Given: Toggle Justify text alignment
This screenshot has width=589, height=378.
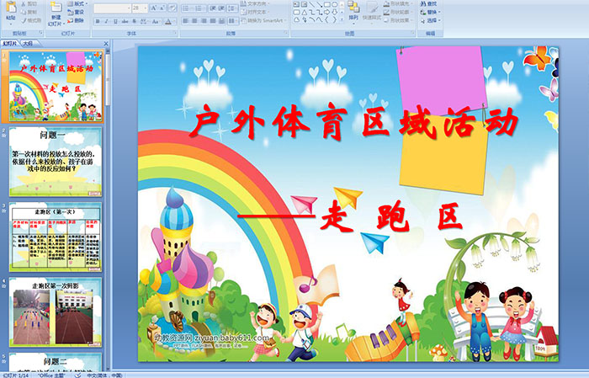Looking at the screenshot, I should click(213, 21).
